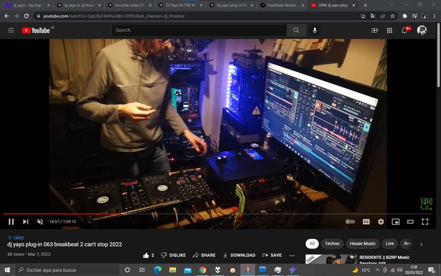Open the Create video camera icon
This screenshot has height=276, width=441.
pyautogui.click(x=375, y=30)
